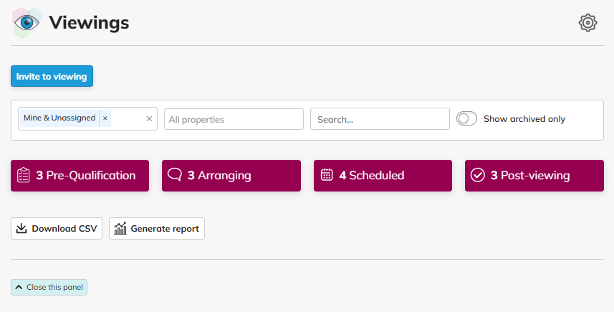
Task: Click the Invite to viewing button
Action: pos(52,77)
